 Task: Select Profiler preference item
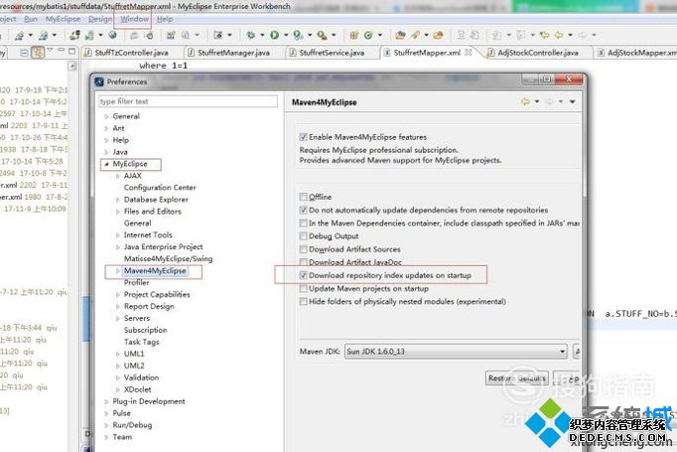pos(136,282)
